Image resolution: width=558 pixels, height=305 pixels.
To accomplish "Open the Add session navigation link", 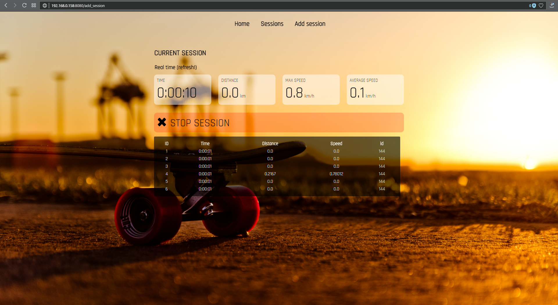I will 310,24.
